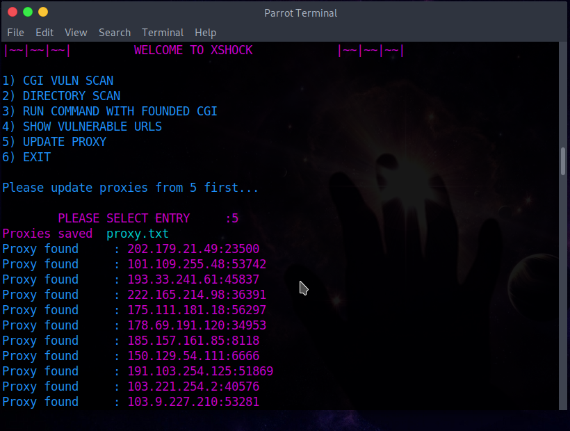
Task: Click the '6) EXIT' line
Action: pos(26,157)
